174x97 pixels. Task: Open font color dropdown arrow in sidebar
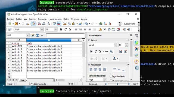[118, 59]
